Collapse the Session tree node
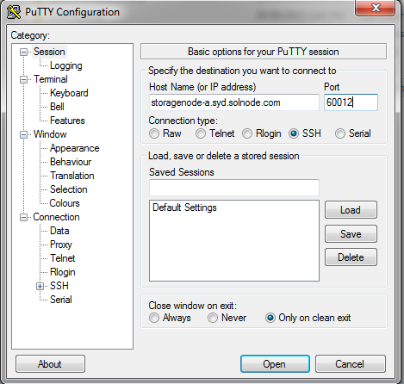 (x=23, y=52)
